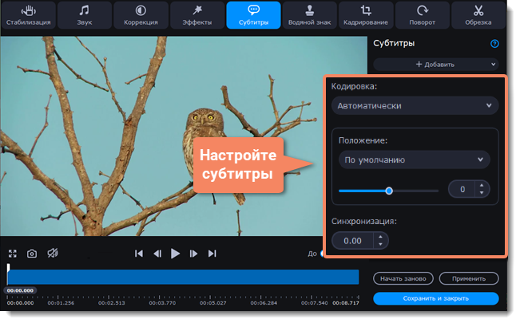Click the Применить button

coord(468,279)
